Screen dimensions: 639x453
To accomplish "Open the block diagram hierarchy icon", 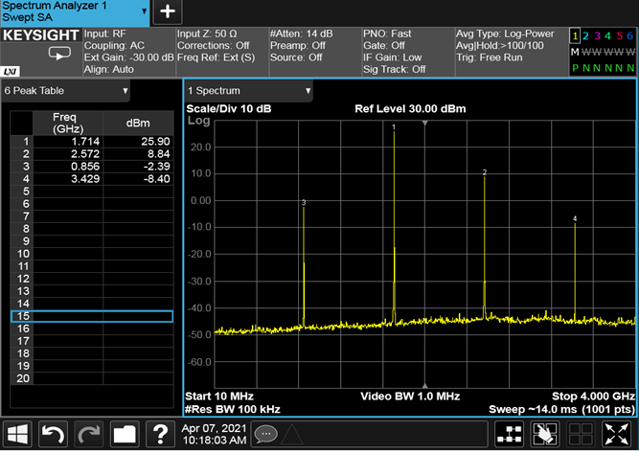I will tap(509, 434).
